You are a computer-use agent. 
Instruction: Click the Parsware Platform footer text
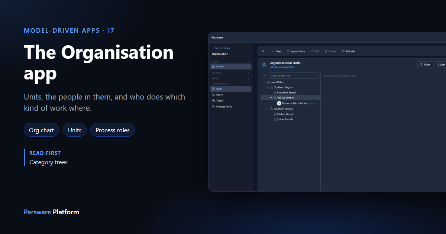(51, 212)
